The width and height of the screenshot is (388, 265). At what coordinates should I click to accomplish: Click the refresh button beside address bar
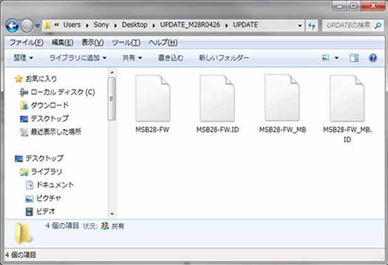(311, 25)
